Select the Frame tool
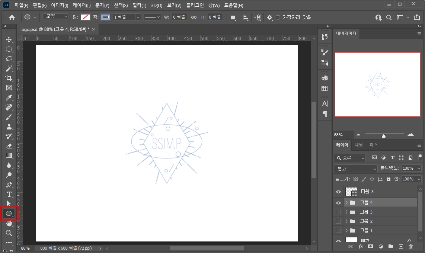 pos(9,88)
